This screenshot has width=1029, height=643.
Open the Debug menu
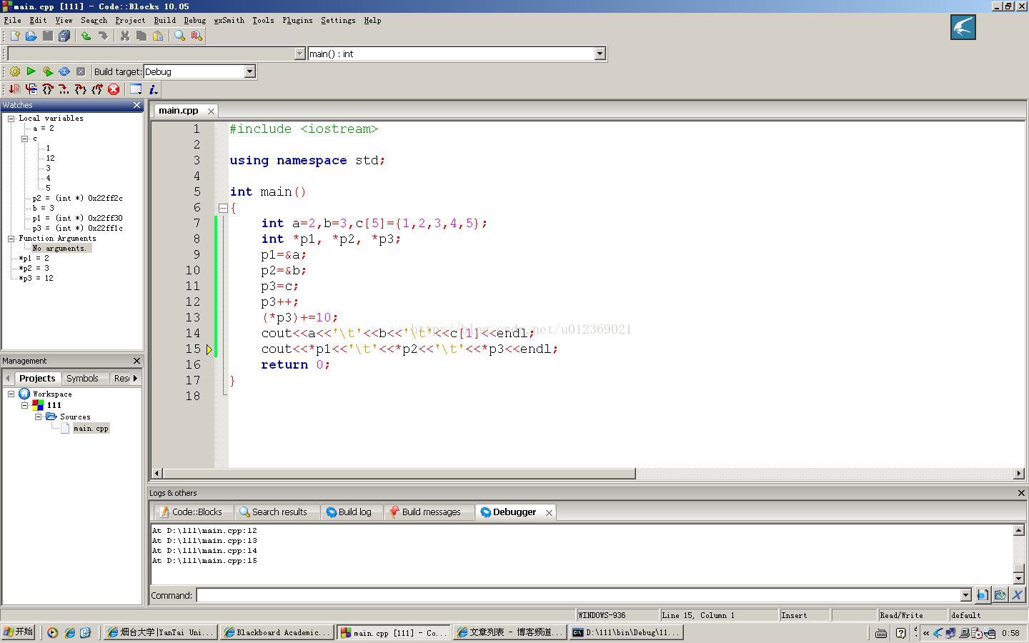click(x=194, y=20)
